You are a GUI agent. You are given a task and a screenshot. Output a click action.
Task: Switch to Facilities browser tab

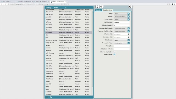tap(25, 2)
